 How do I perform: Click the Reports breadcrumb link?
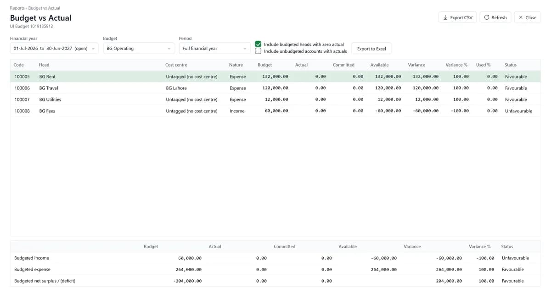coord(17,8)
